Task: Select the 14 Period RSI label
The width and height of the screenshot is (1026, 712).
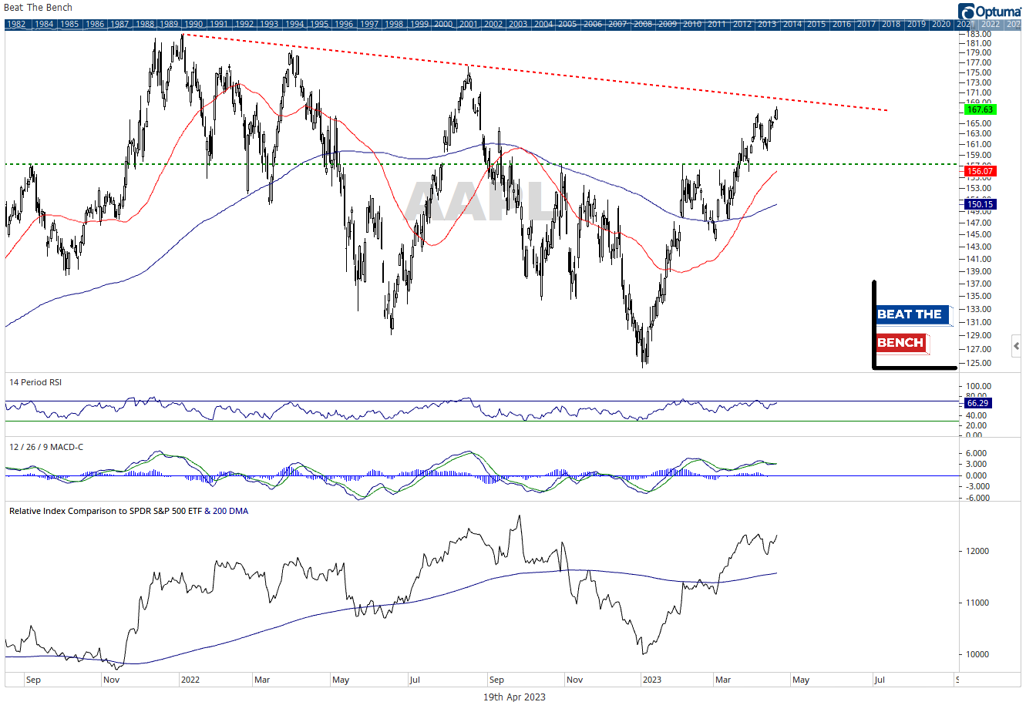Action: point(35,382)
